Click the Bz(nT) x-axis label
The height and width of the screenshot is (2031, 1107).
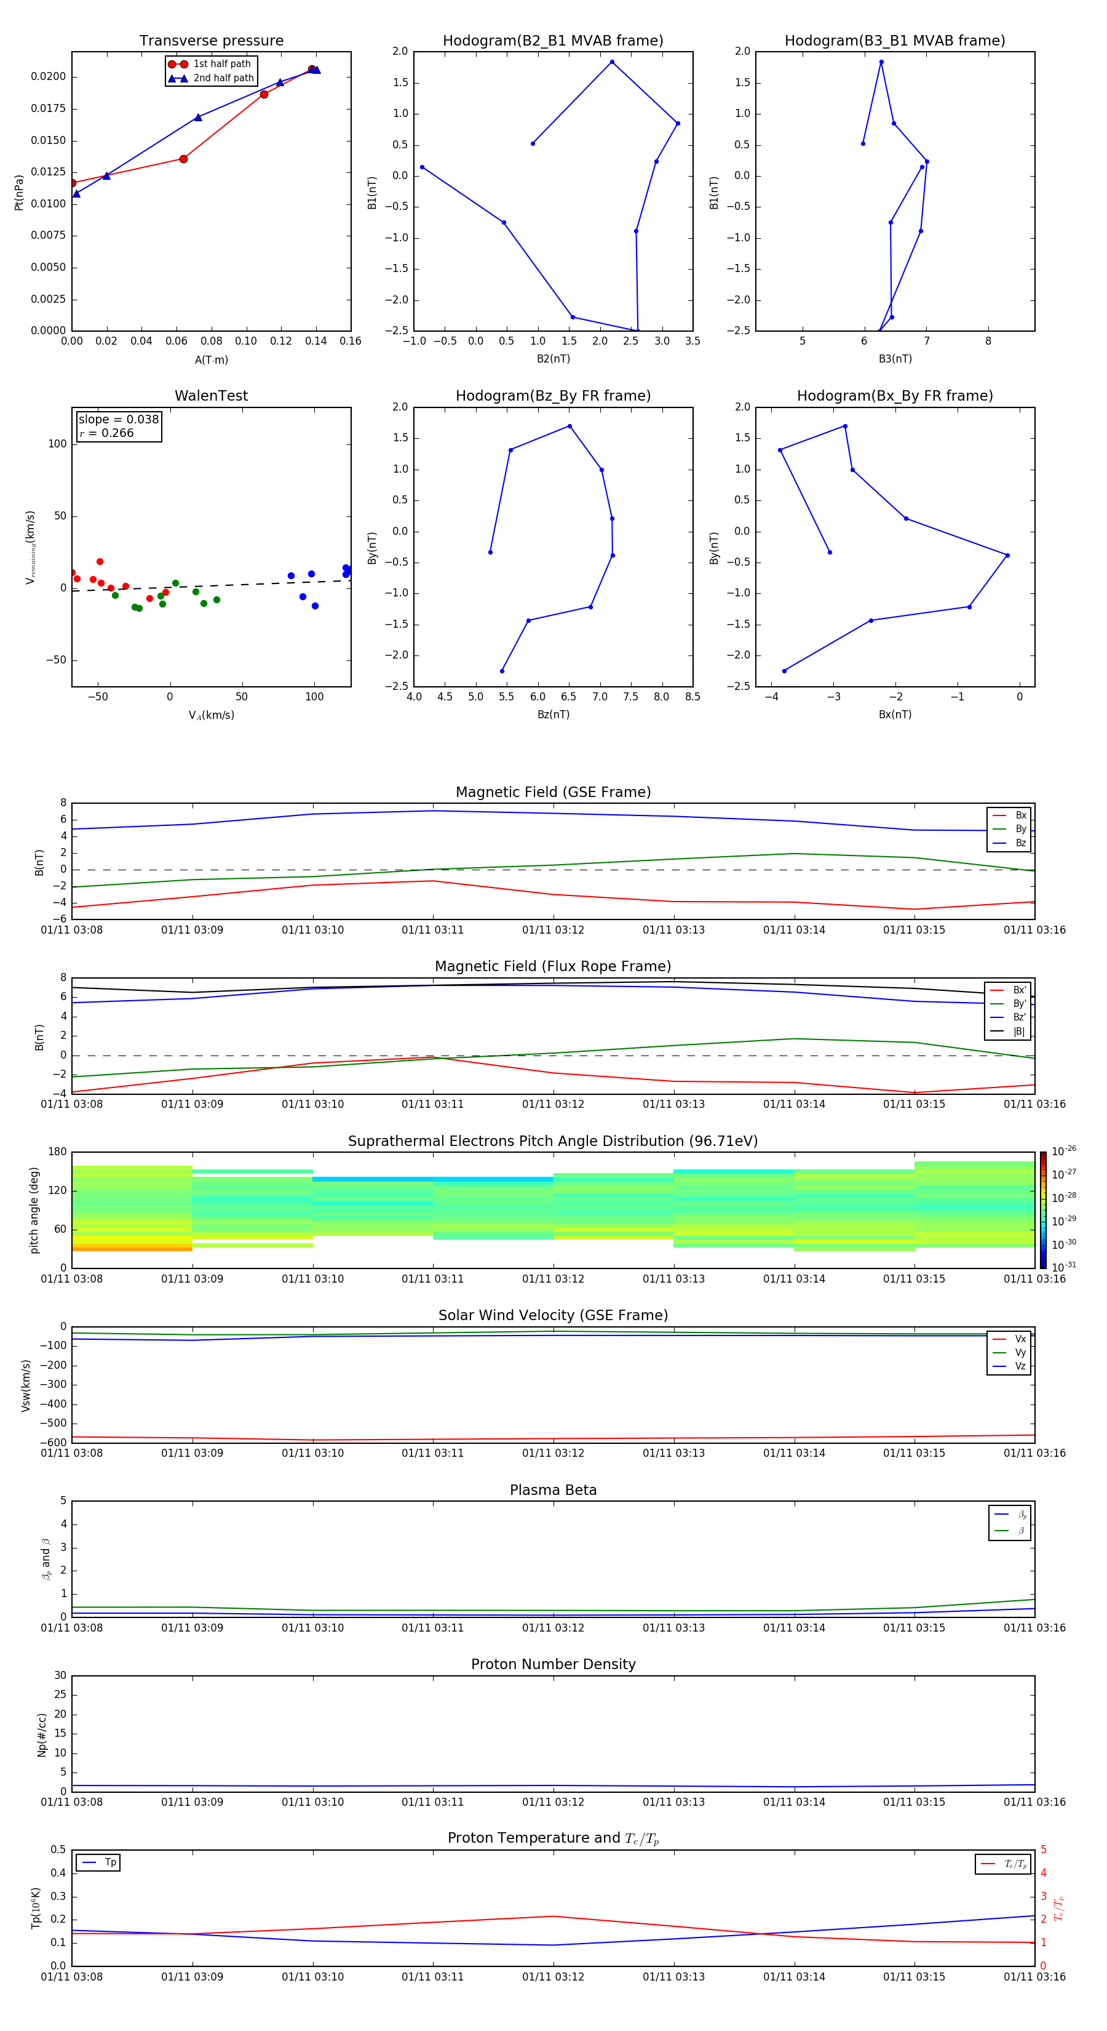tap(553, 715)
